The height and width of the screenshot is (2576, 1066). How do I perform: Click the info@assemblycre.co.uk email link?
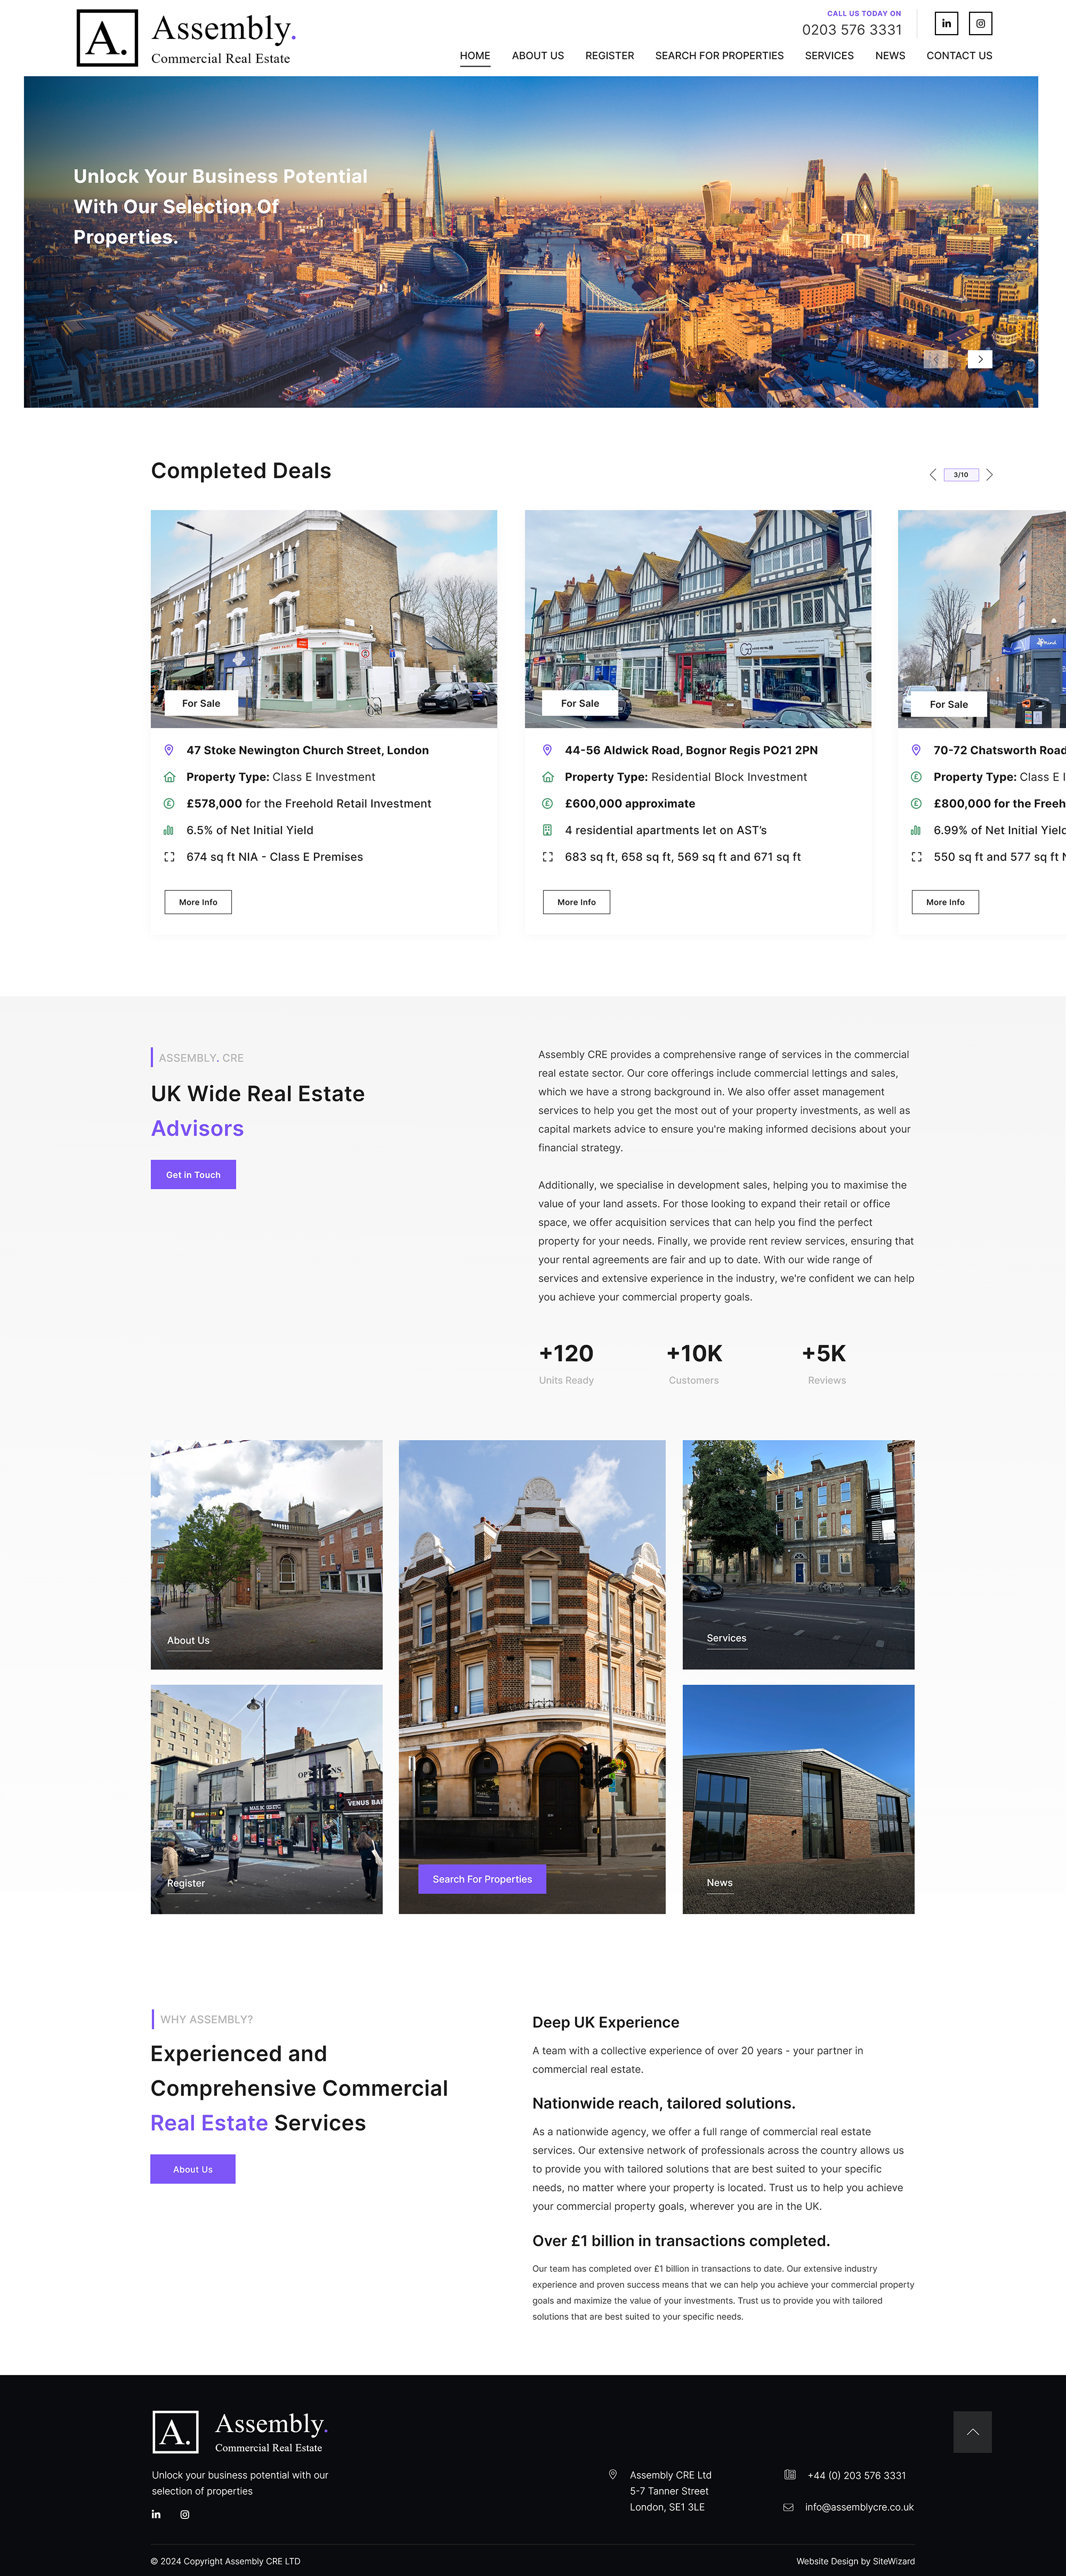859,2507
